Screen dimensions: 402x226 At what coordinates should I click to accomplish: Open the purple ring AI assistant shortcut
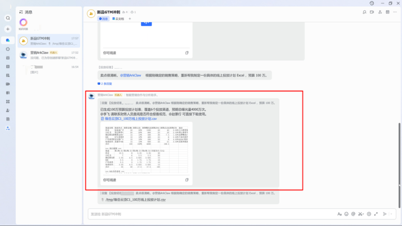[23, 22]
